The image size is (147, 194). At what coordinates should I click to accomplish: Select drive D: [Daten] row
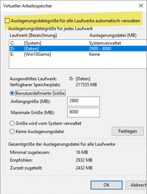[78, 48]
